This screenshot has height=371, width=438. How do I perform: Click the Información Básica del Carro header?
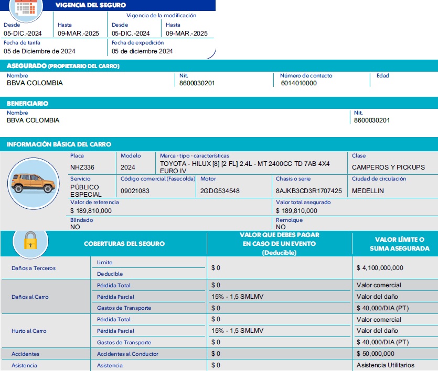point(59,144)
